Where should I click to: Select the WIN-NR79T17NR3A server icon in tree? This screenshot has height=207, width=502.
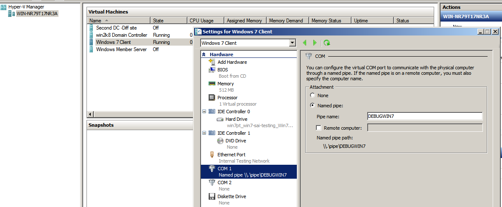[12, 14]
